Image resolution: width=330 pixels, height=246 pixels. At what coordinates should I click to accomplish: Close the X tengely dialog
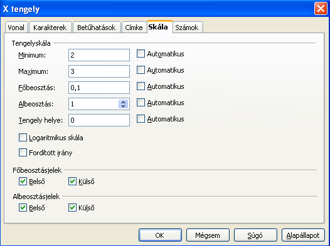tap(321, 9)
